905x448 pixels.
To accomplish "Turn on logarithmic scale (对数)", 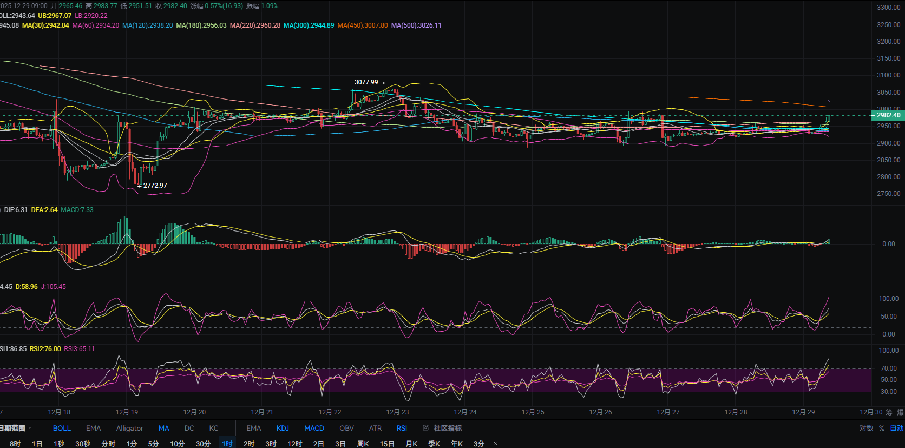I will tap(866, 428).
